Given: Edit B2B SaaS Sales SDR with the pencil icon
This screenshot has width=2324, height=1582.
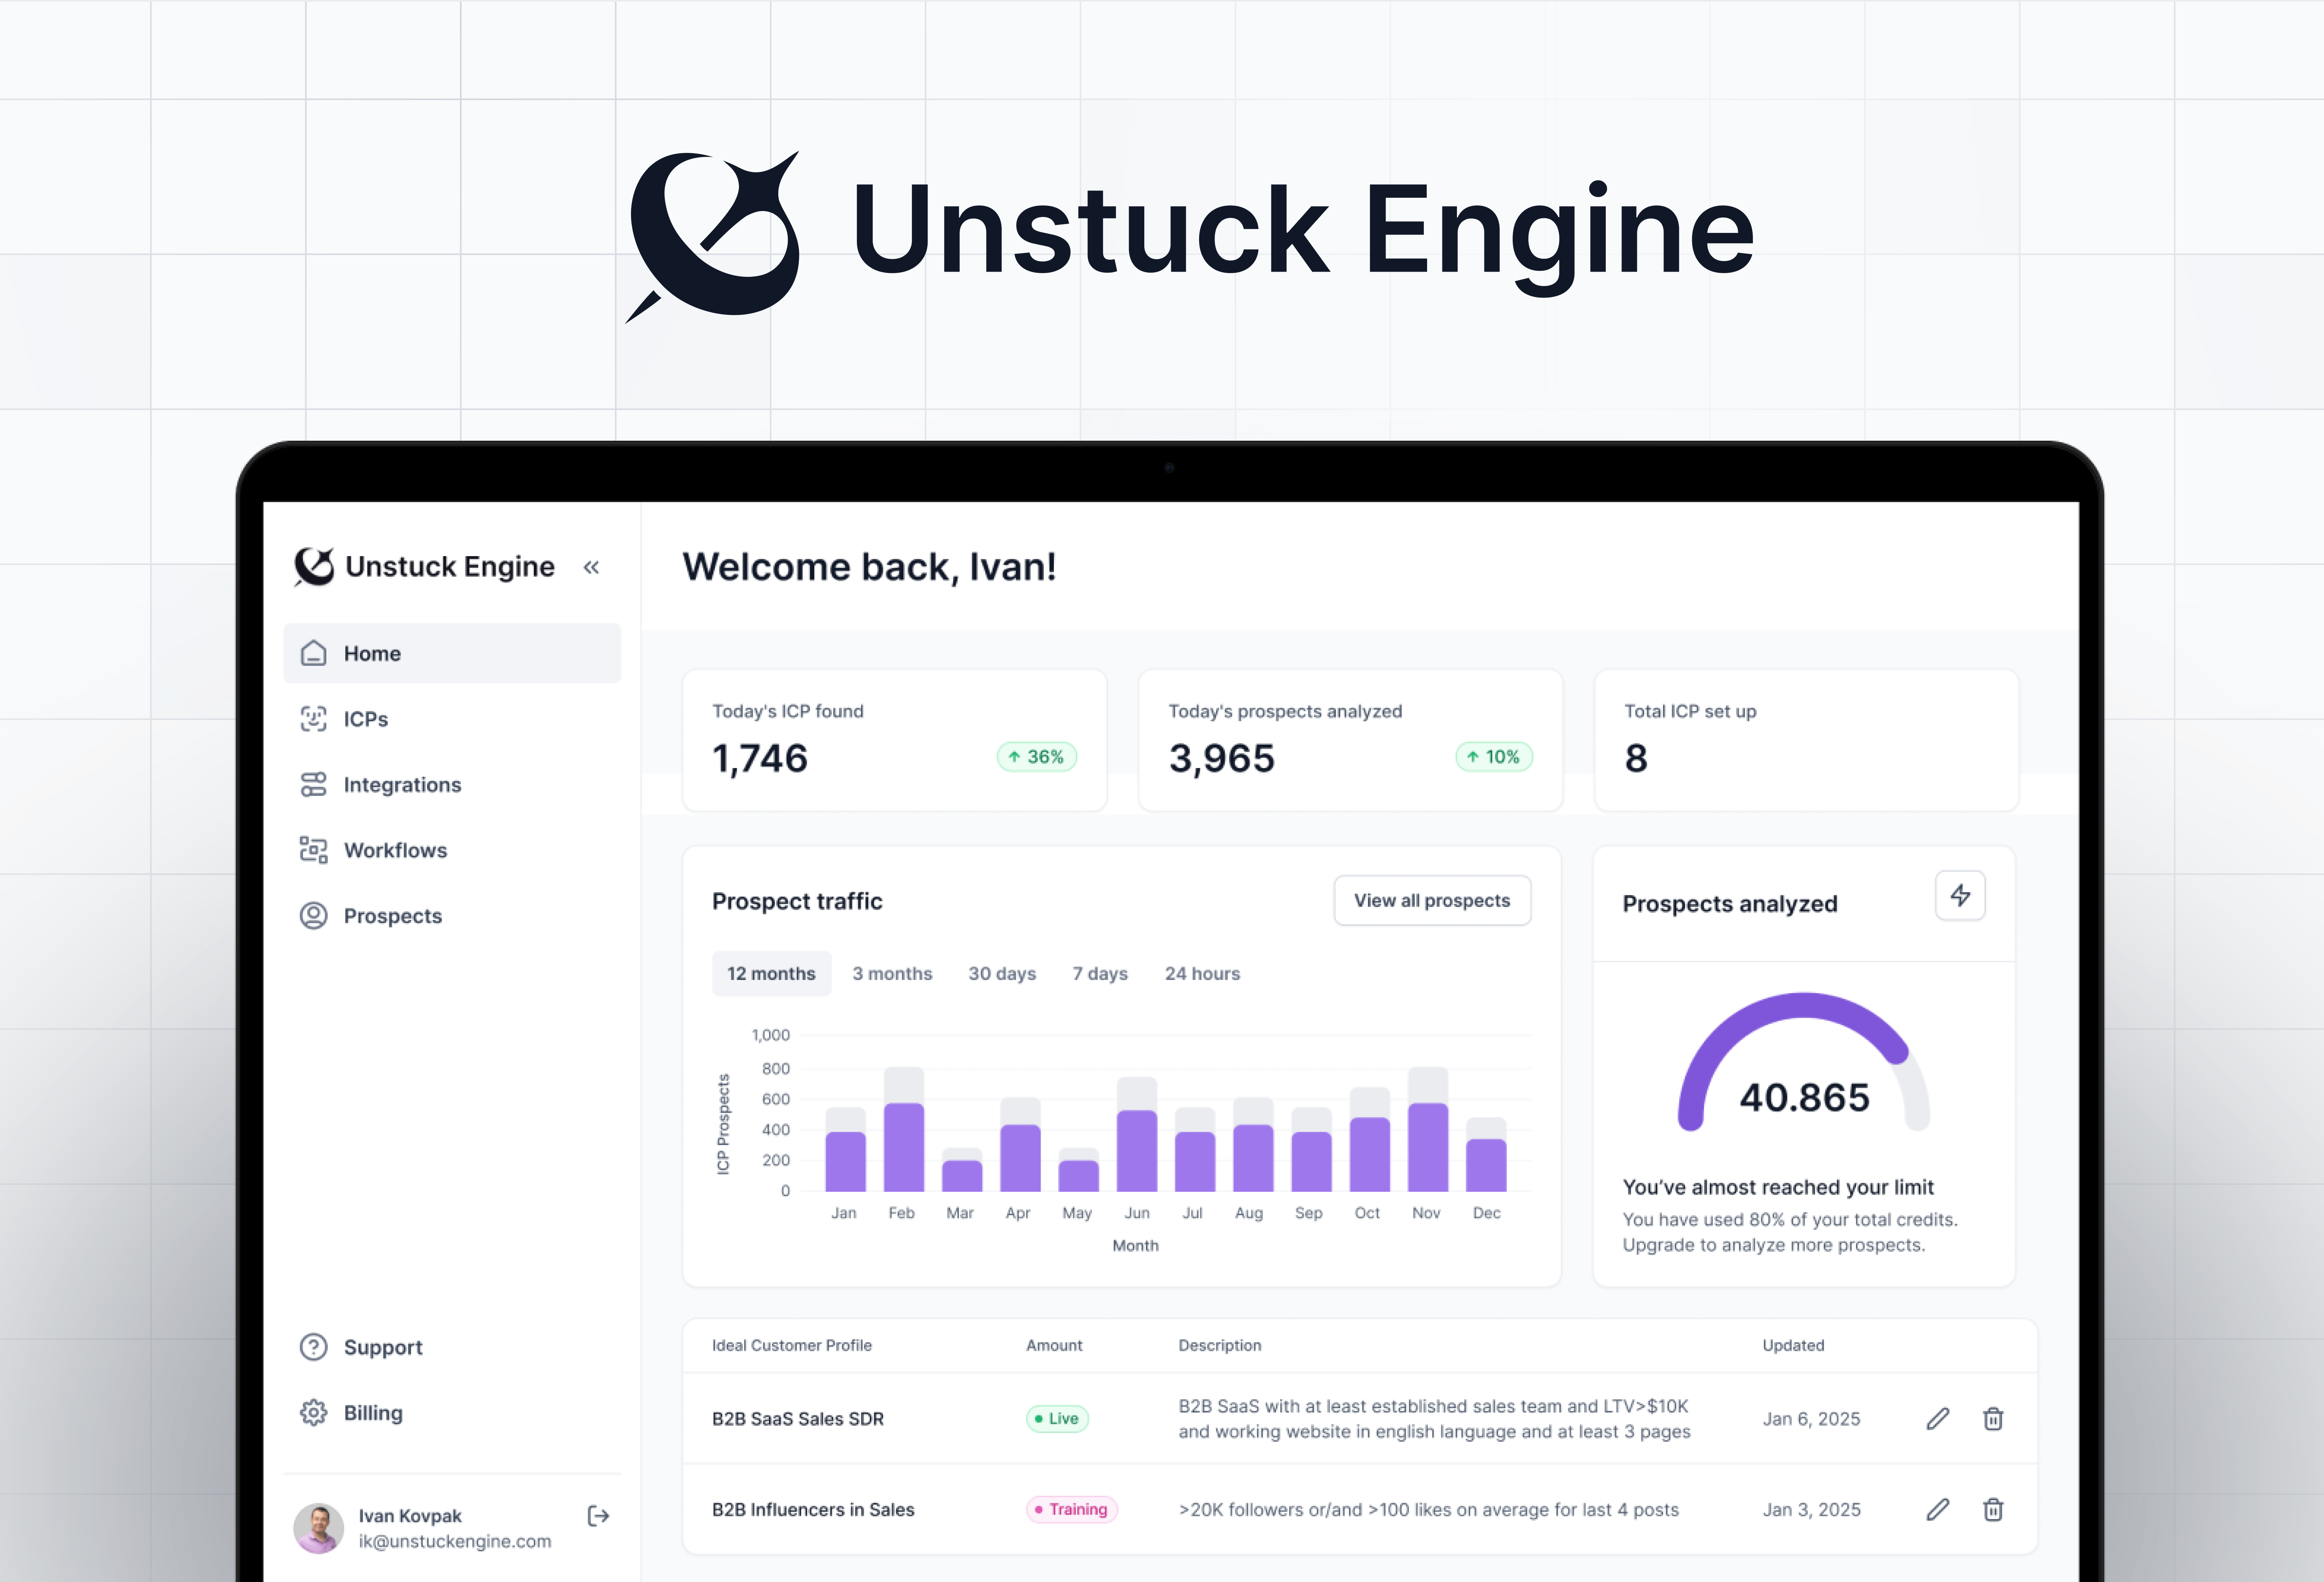Looking at the screenshot, I should click(x=1938, y=1419).
